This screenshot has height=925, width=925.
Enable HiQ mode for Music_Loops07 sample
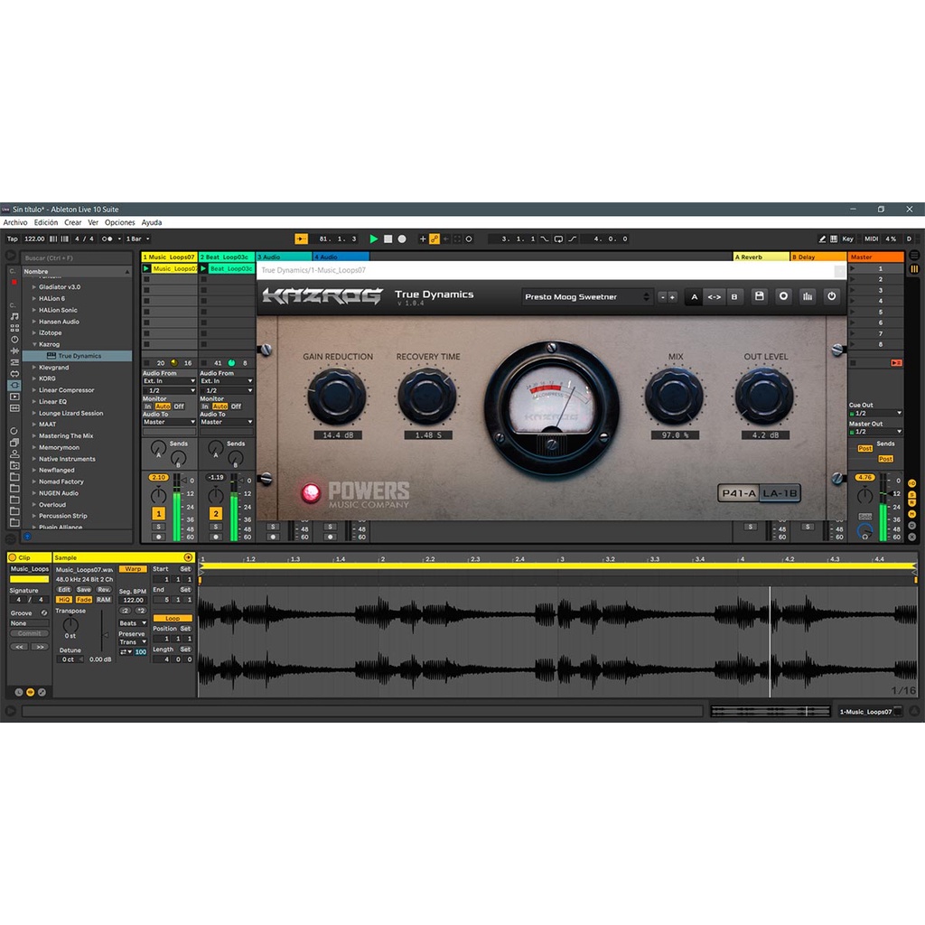tap(64, 600)
